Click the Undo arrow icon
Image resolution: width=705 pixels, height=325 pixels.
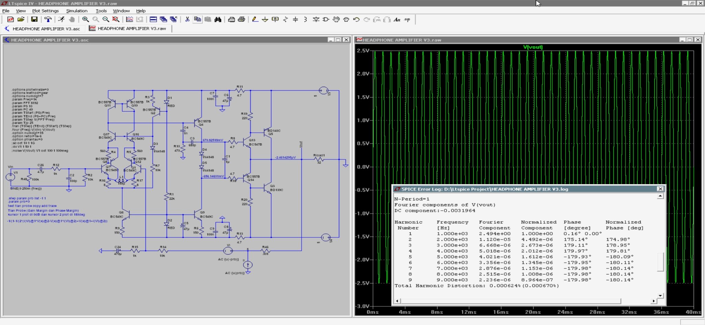pos(357,20)
